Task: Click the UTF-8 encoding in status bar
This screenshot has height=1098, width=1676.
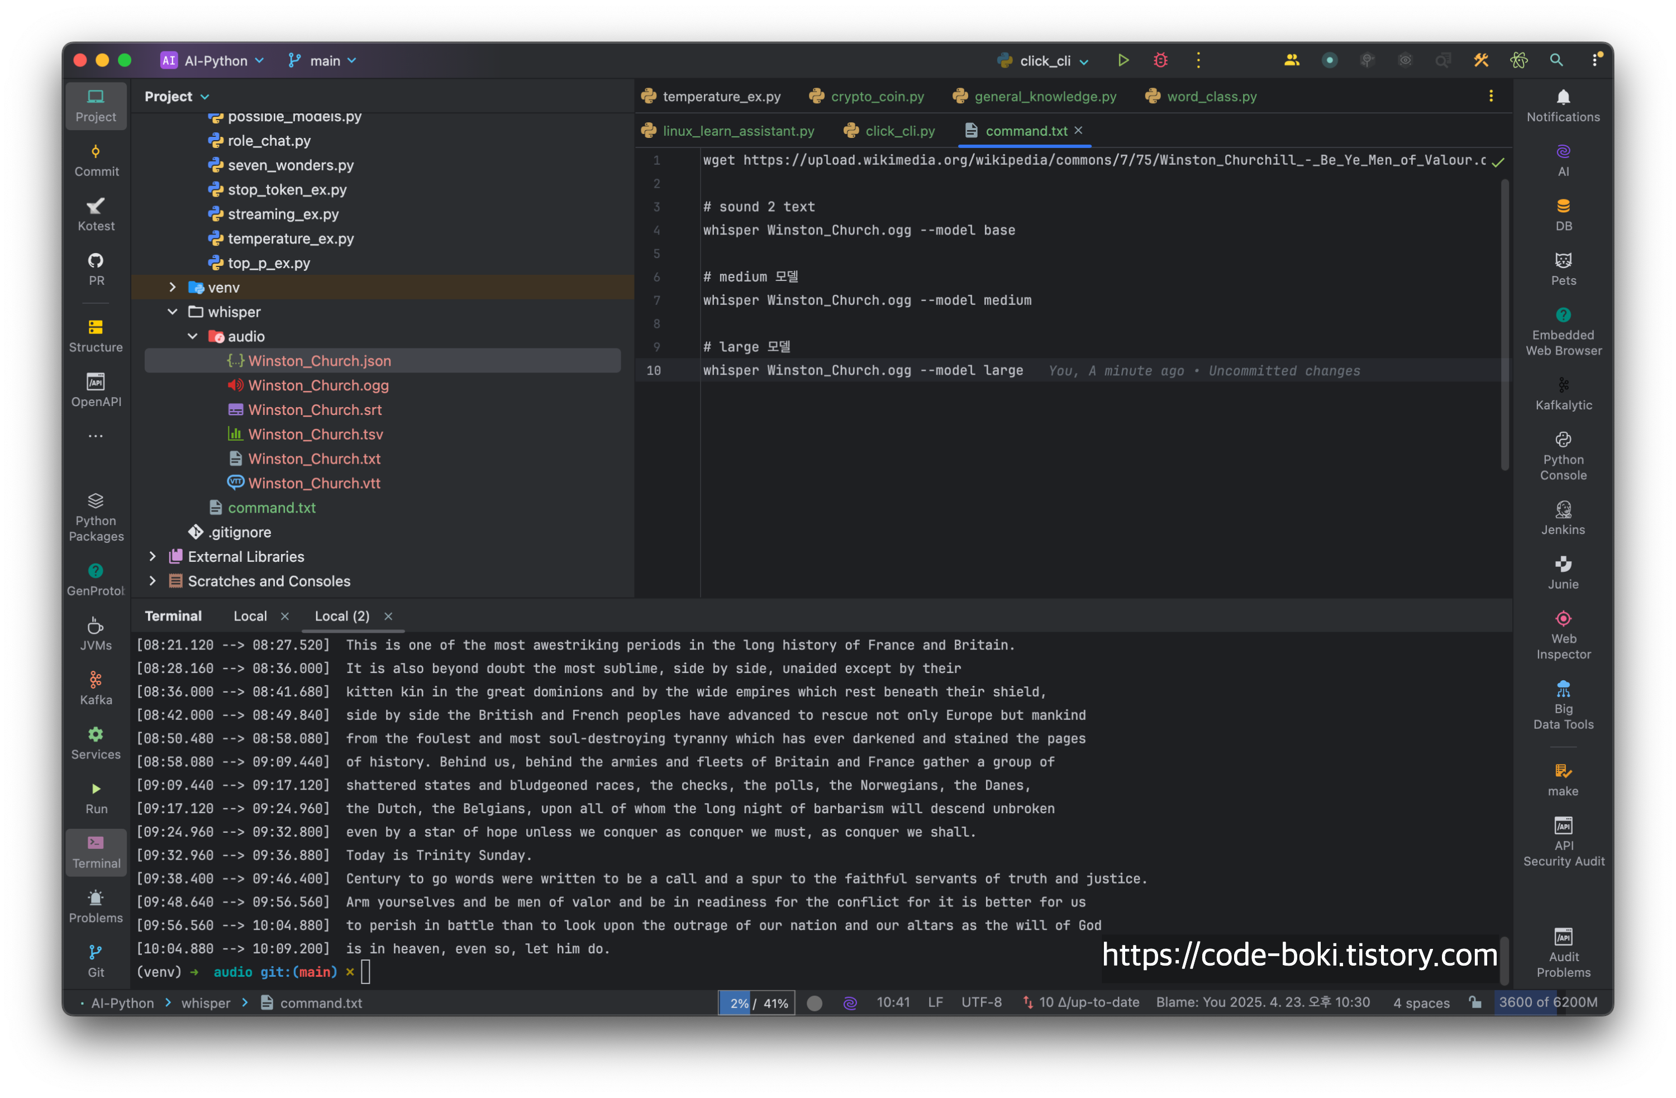Action: click(981, 1002)
